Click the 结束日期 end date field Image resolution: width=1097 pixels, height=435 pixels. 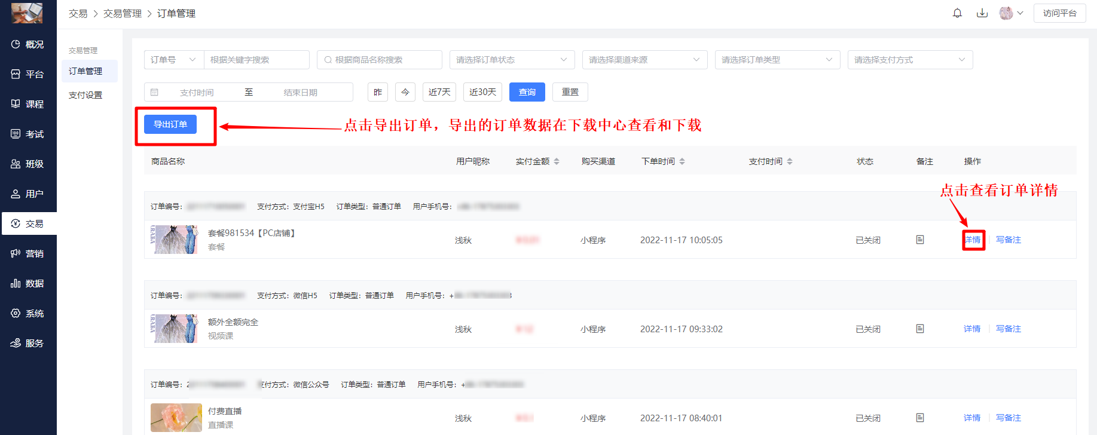301,93
